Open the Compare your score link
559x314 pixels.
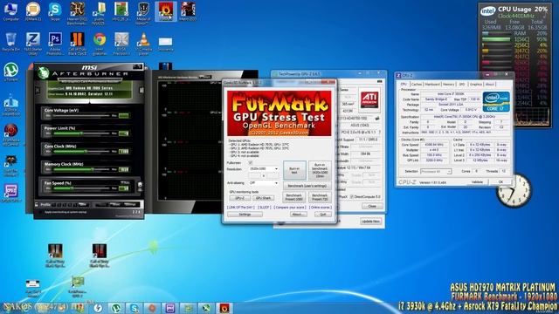tap(290, 208)
